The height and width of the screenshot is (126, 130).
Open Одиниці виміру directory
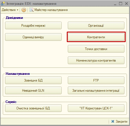point(33,37)
